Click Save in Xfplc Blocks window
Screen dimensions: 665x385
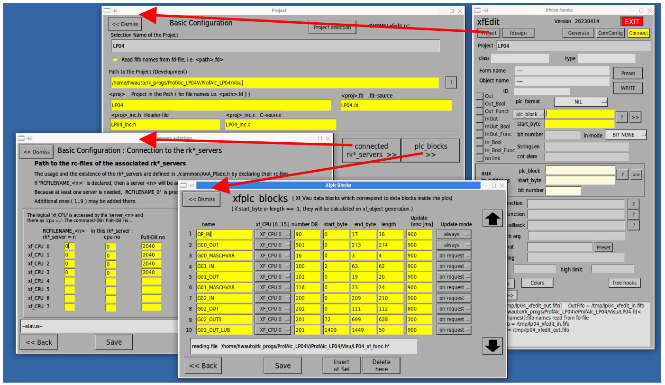click(x=282, y=366)
